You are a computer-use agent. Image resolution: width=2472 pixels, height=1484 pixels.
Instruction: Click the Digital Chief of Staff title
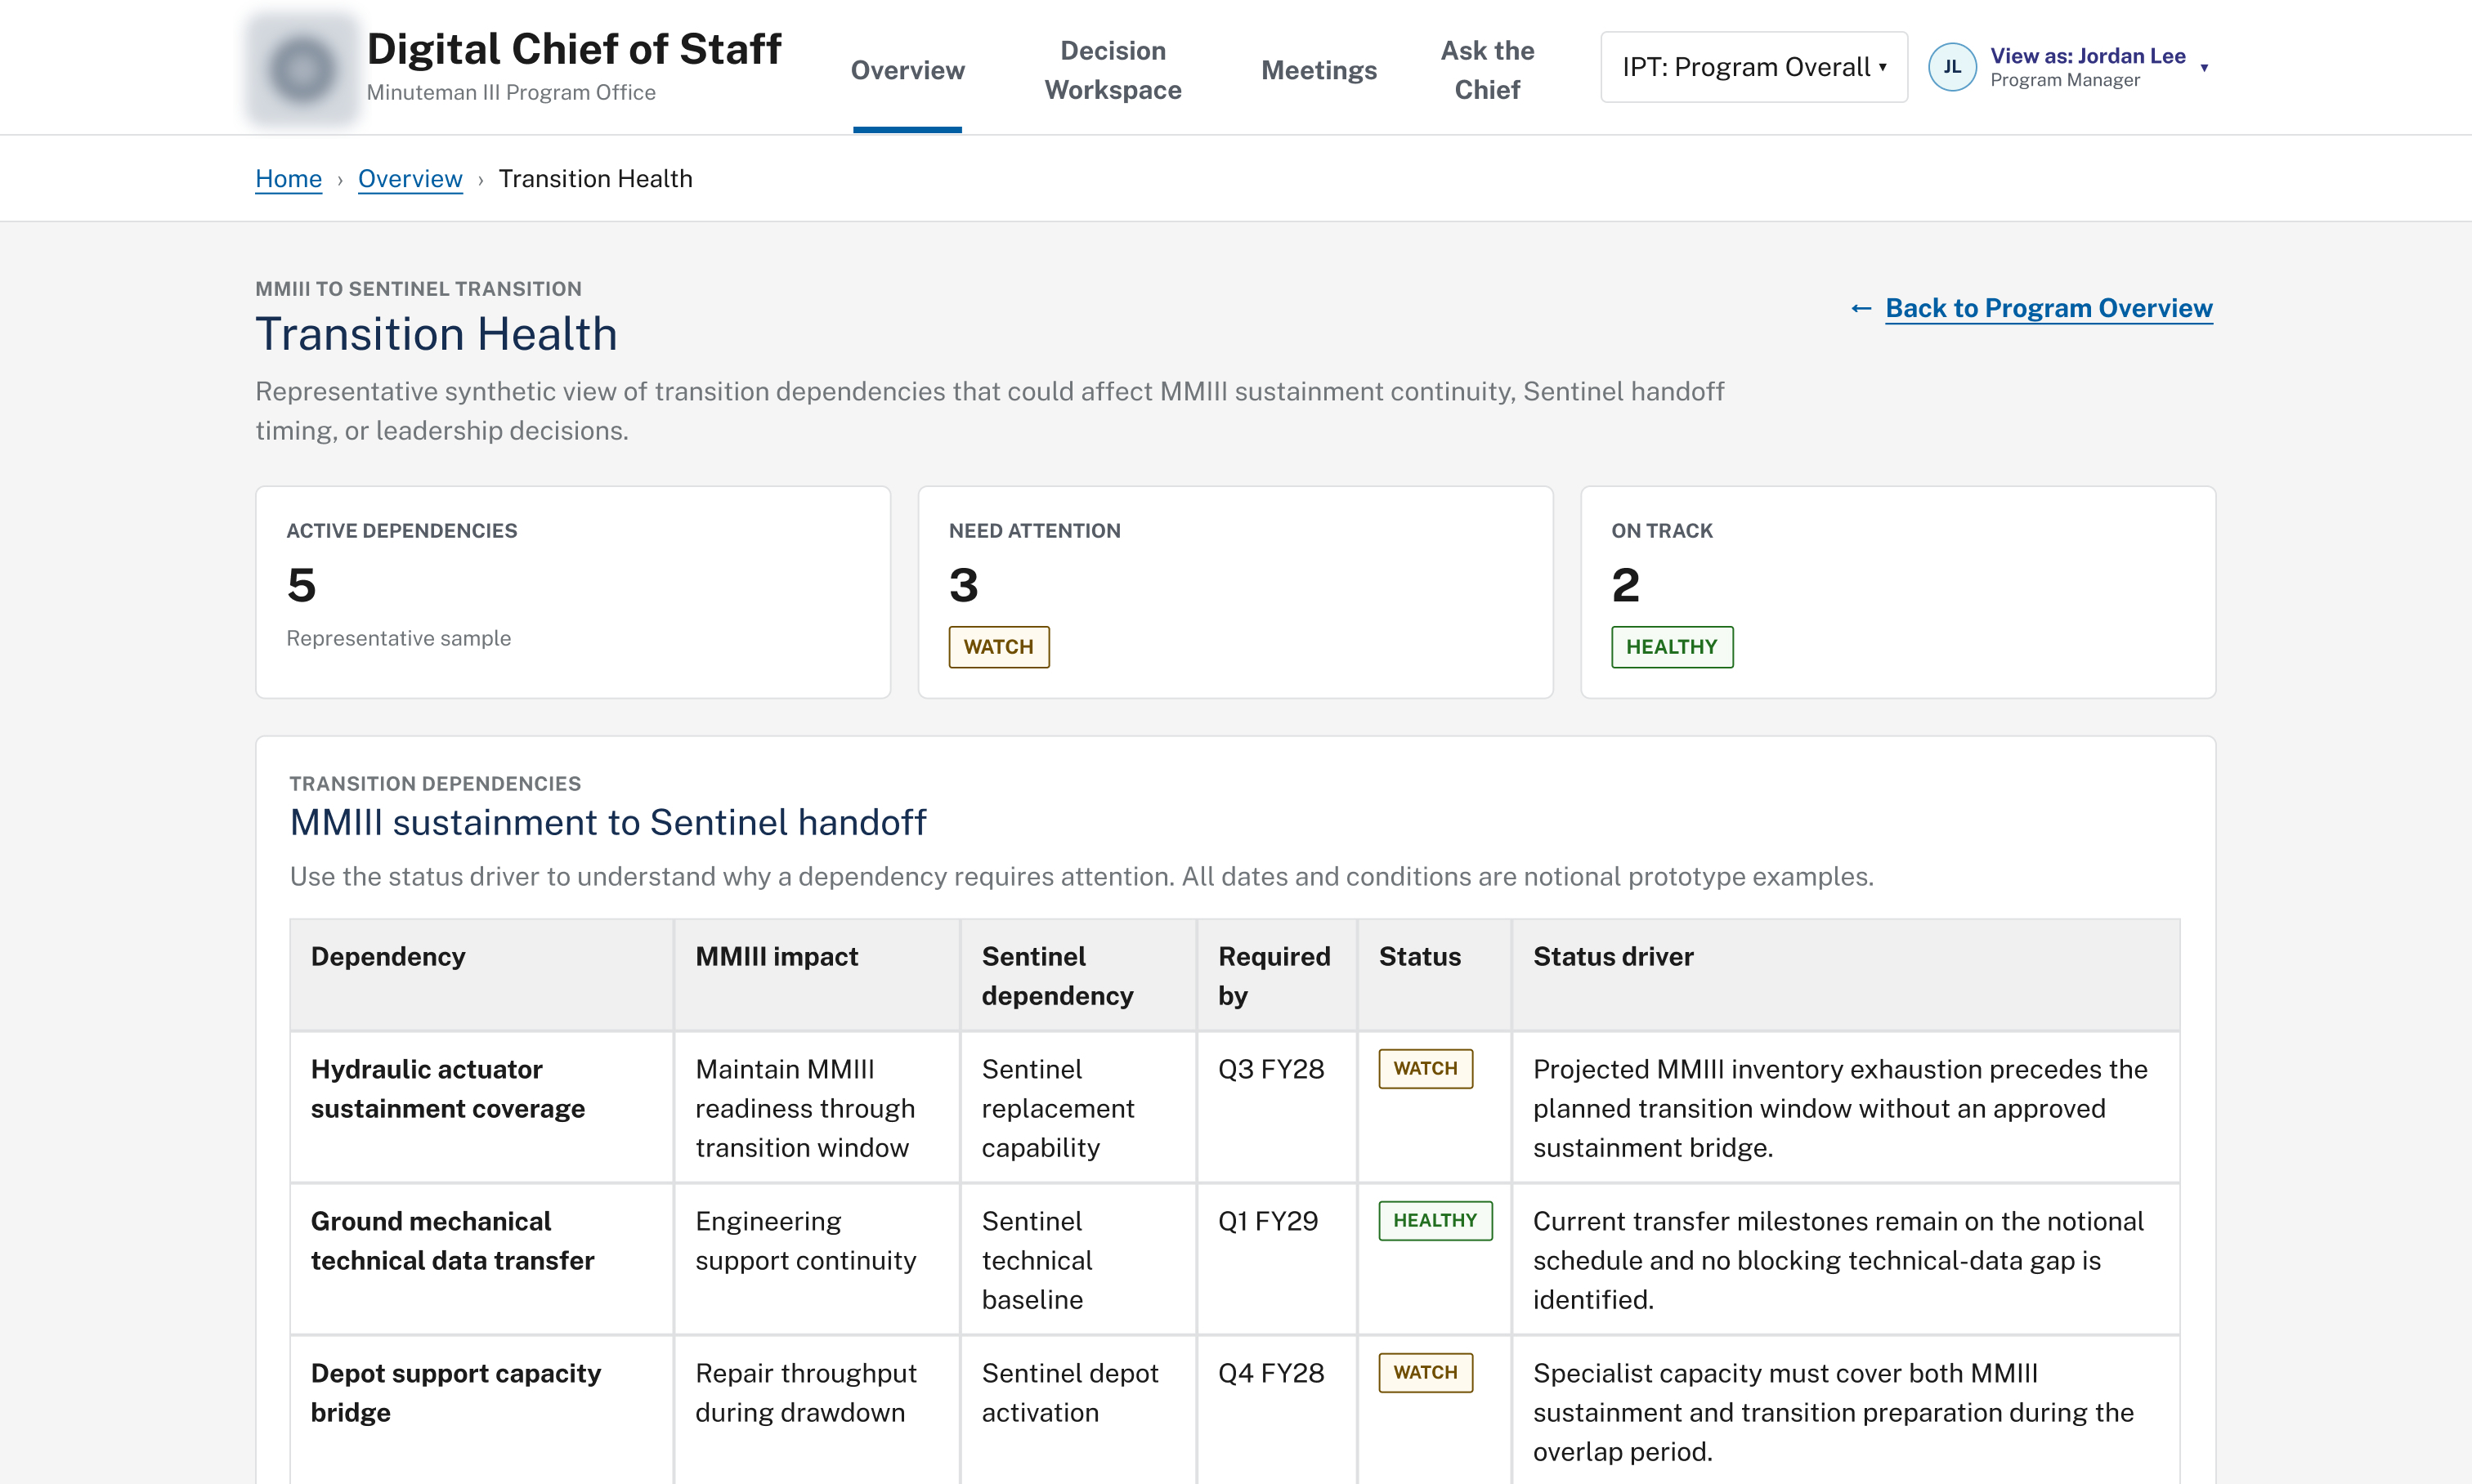click(574, 48)
